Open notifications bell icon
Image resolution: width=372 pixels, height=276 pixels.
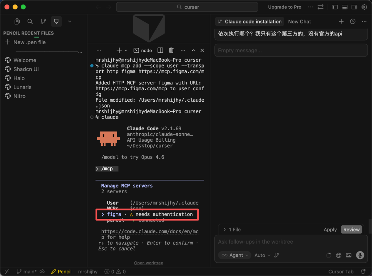(x=363, y=271)
